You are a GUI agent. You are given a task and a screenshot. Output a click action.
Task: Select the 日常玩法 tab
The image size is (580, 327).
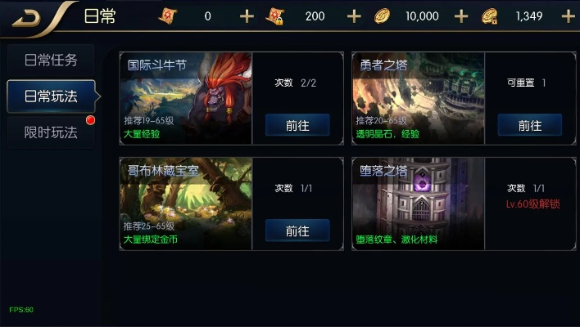51,96
